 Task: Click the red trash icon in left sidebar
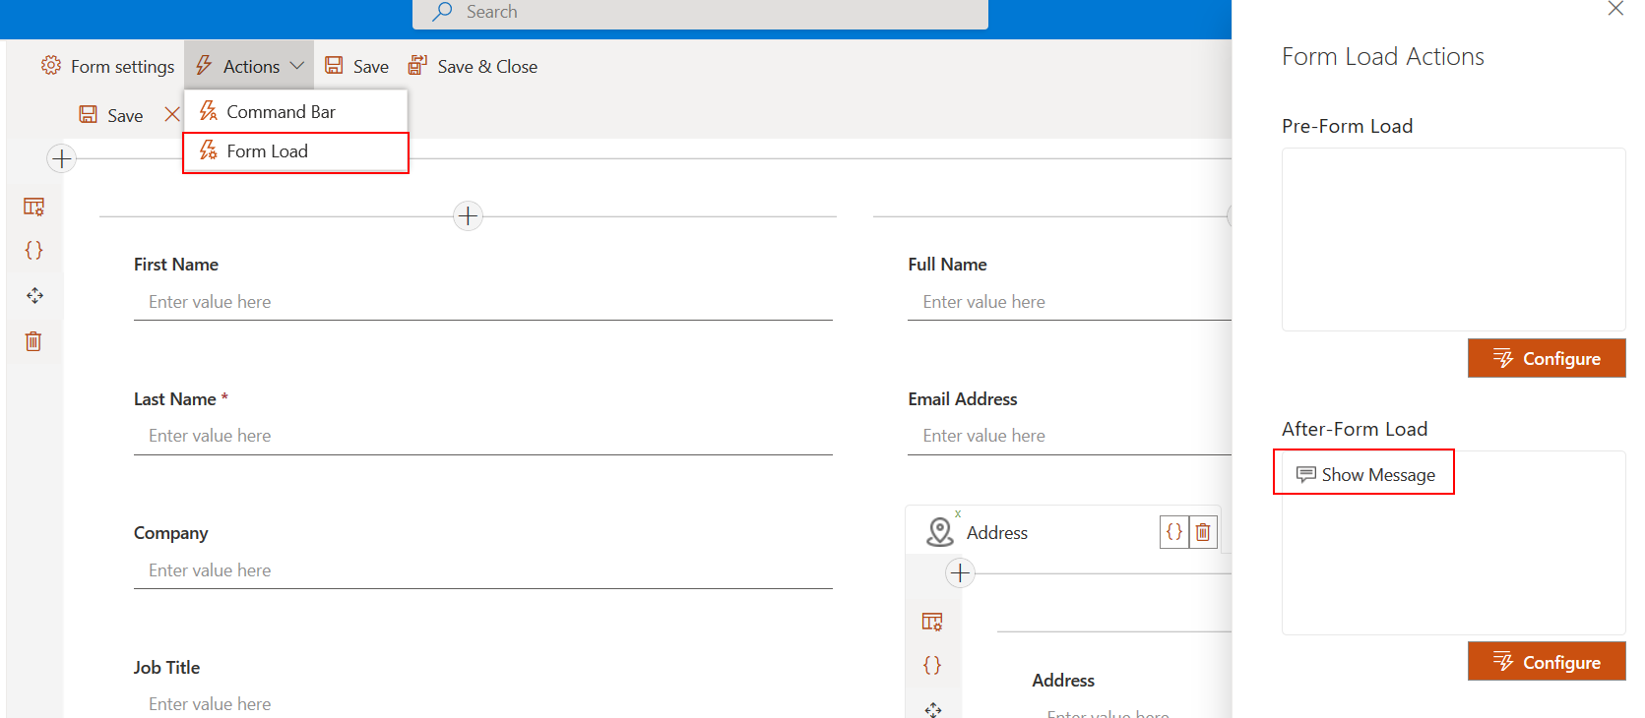pyautogui.click(x=33, y=341)
